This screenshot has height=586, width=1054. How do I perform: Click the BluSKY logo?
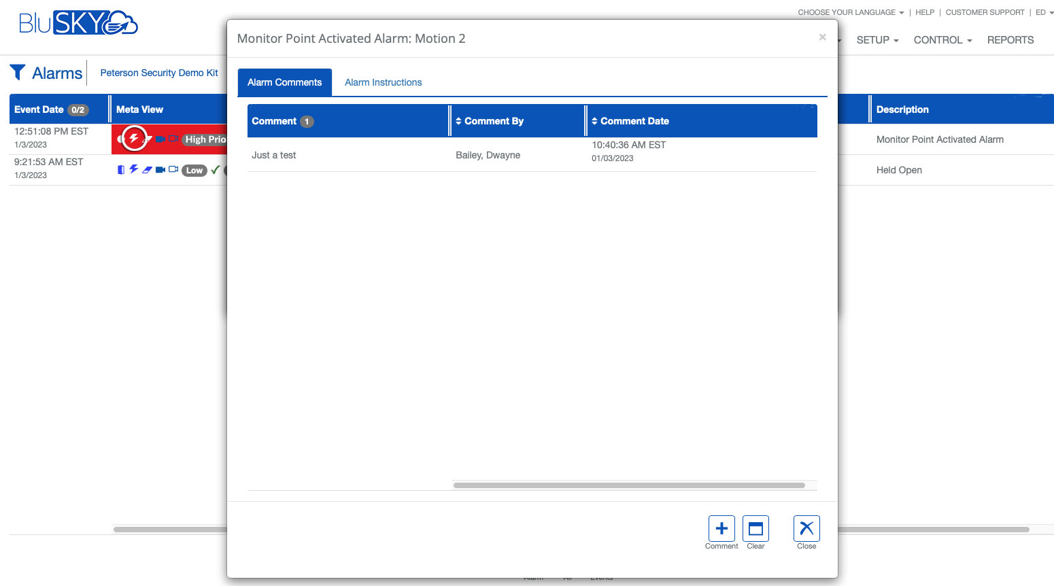click(x=78, y=23)
